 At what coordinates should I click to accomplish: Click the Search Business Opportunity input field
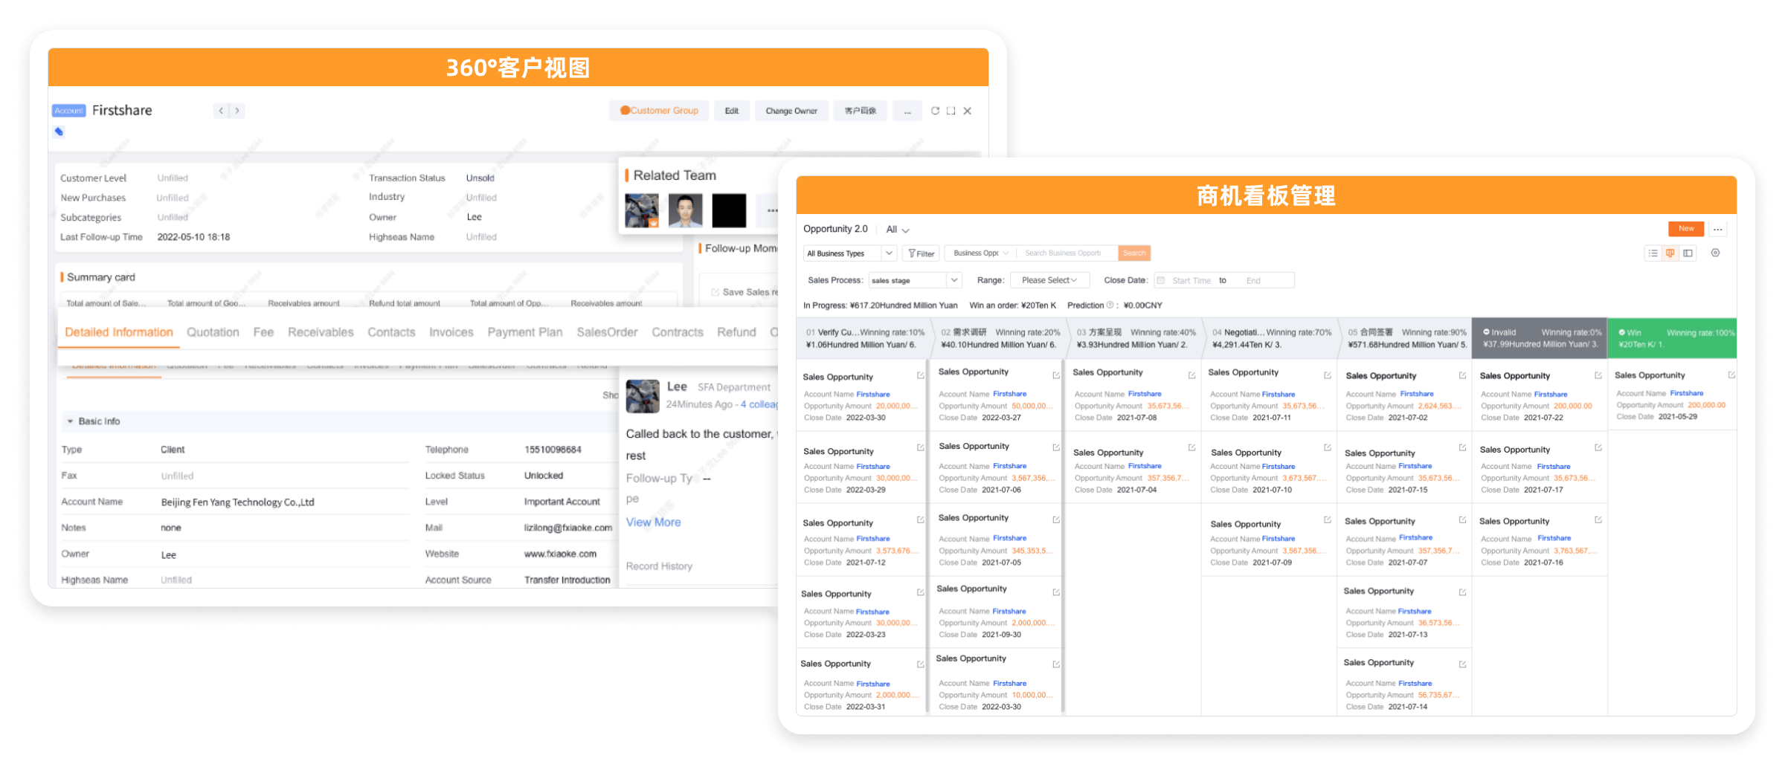pyautogui.click(x=1066, y=253)
